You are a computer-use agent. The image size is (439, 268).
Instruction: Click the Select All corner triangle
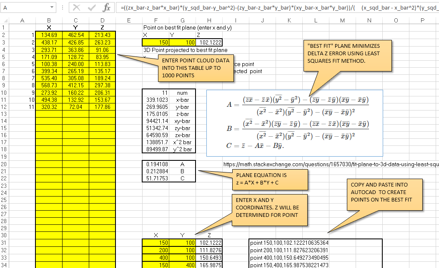pyautogui.click(x=5, y=20)
